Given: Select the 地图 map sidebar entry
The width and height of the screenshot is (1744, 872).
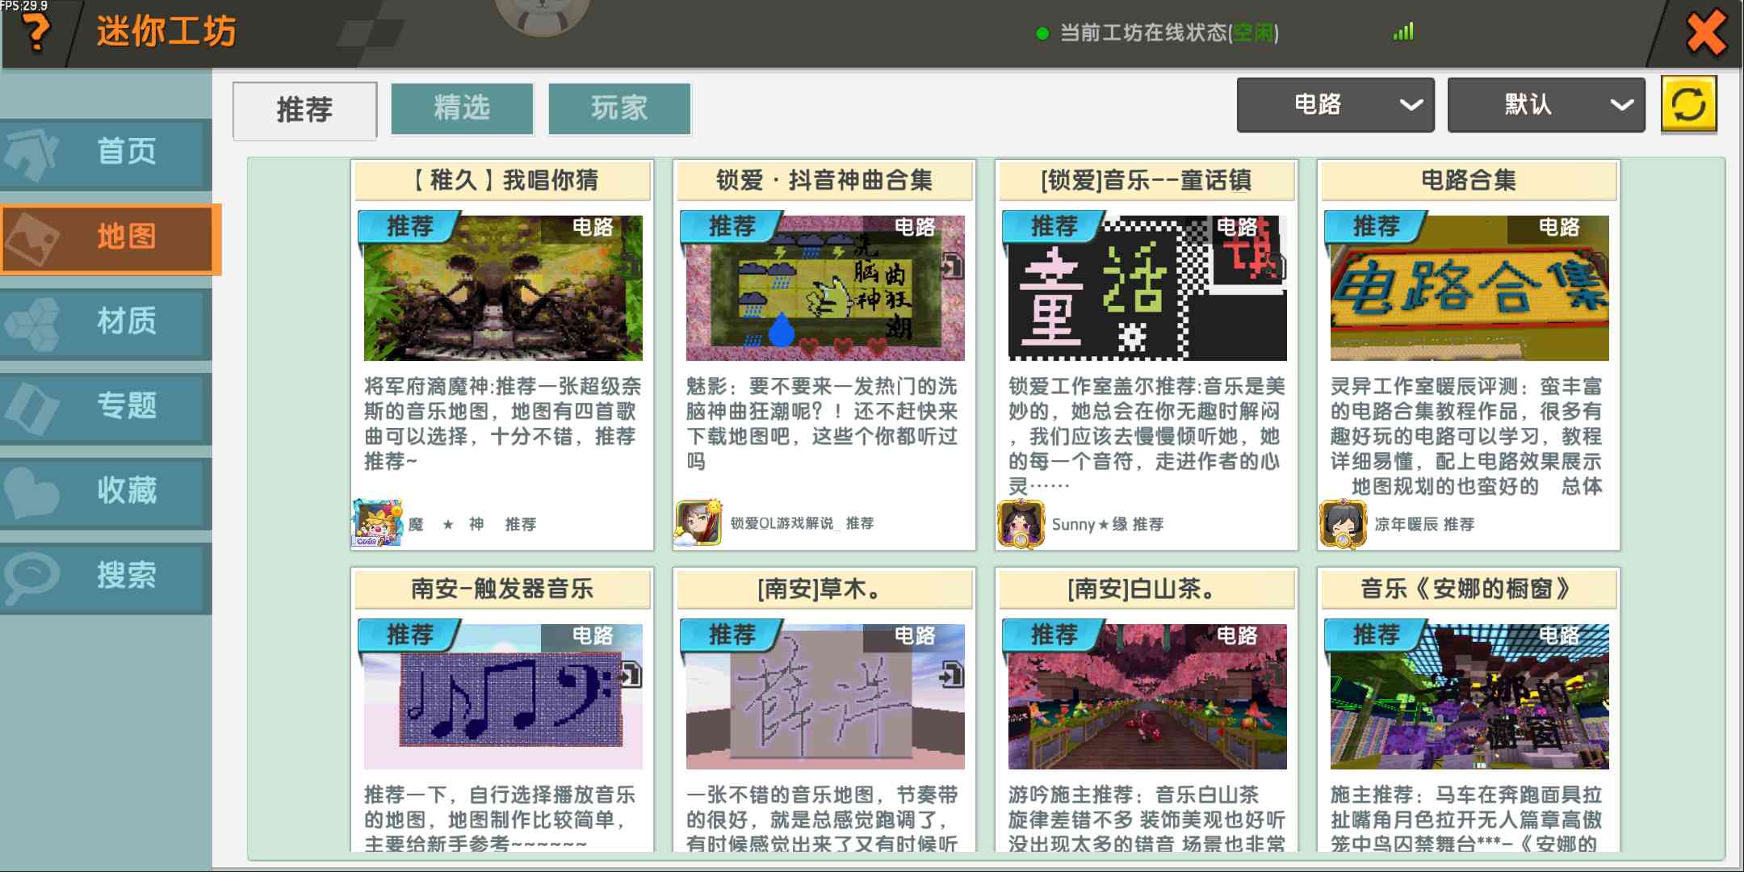Looking at the screenshot, I should pos(110,239).
